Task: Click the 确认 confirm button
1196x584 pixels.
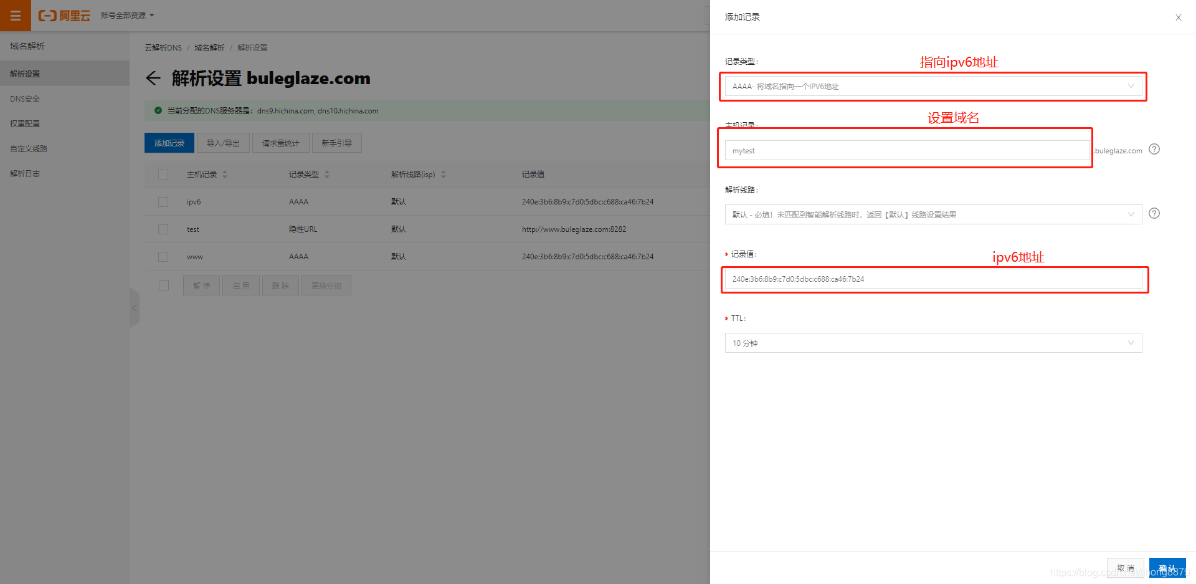Action: [1167, 568]
